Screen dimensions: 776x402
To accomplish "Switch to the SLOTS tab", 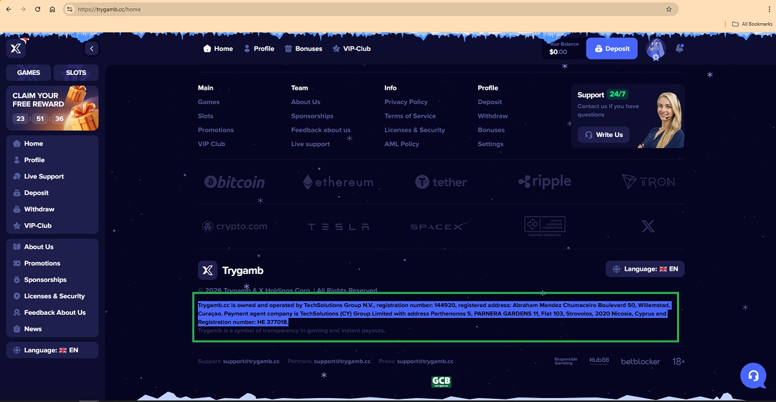I will click(x=76, y=72).
